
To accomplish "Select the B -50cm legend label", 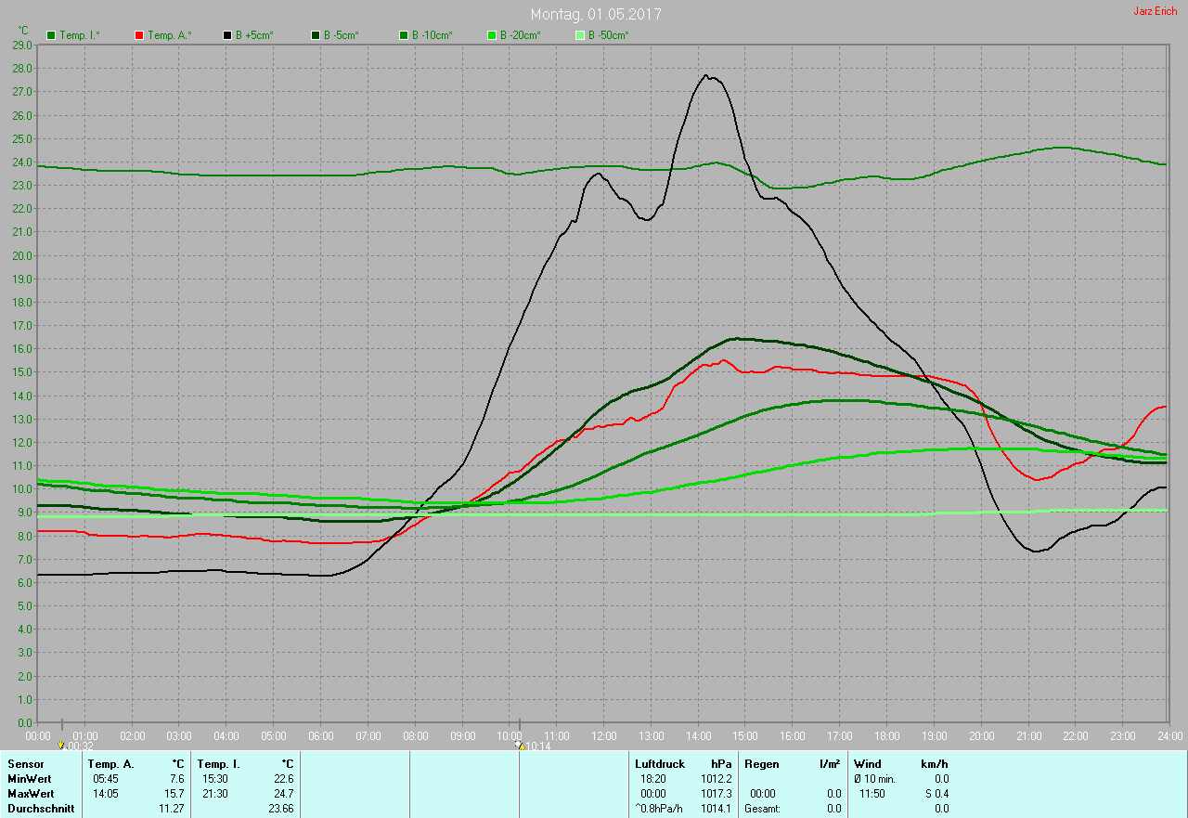I will (x=609, y=35).
